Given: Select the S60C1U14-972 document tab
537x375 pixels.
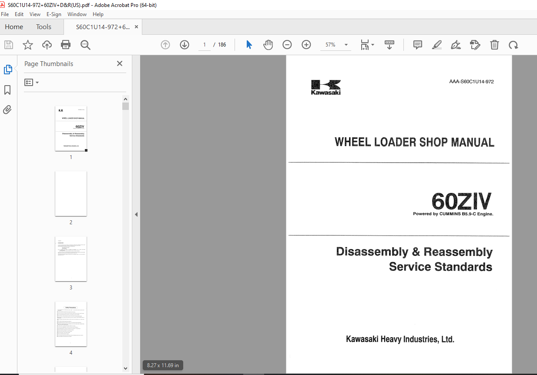Looking at the screenshot, I should pyautogui.click(x=103, y=27).
